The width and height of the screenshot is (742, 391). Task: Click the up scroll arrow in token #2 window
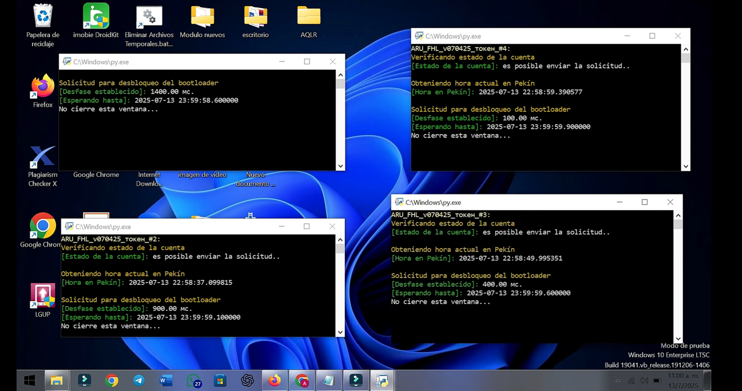coord(340,239)
